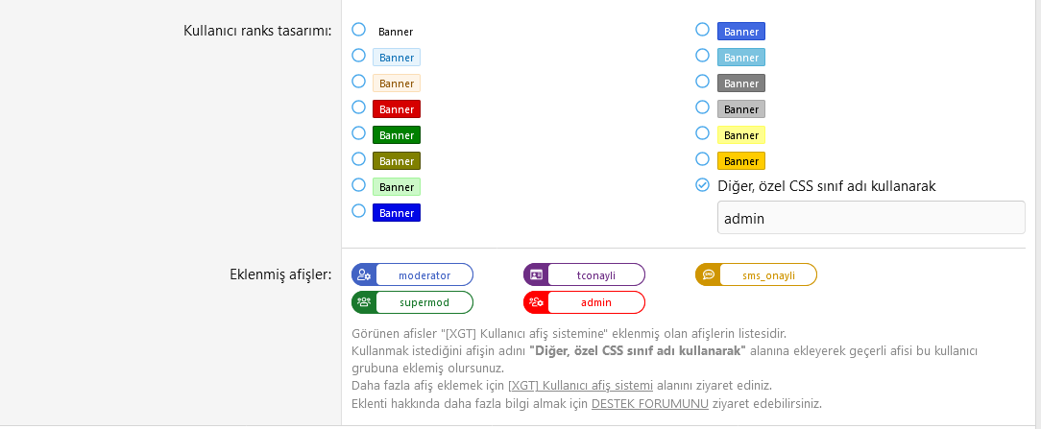This screenshot has height=429, width=1041.
Task: Click the custom CSS class input field
Action: 871,218
